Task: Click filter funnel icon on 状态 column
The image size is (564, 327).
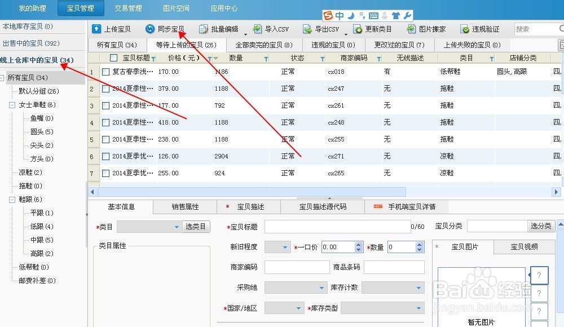Action: 323,59
